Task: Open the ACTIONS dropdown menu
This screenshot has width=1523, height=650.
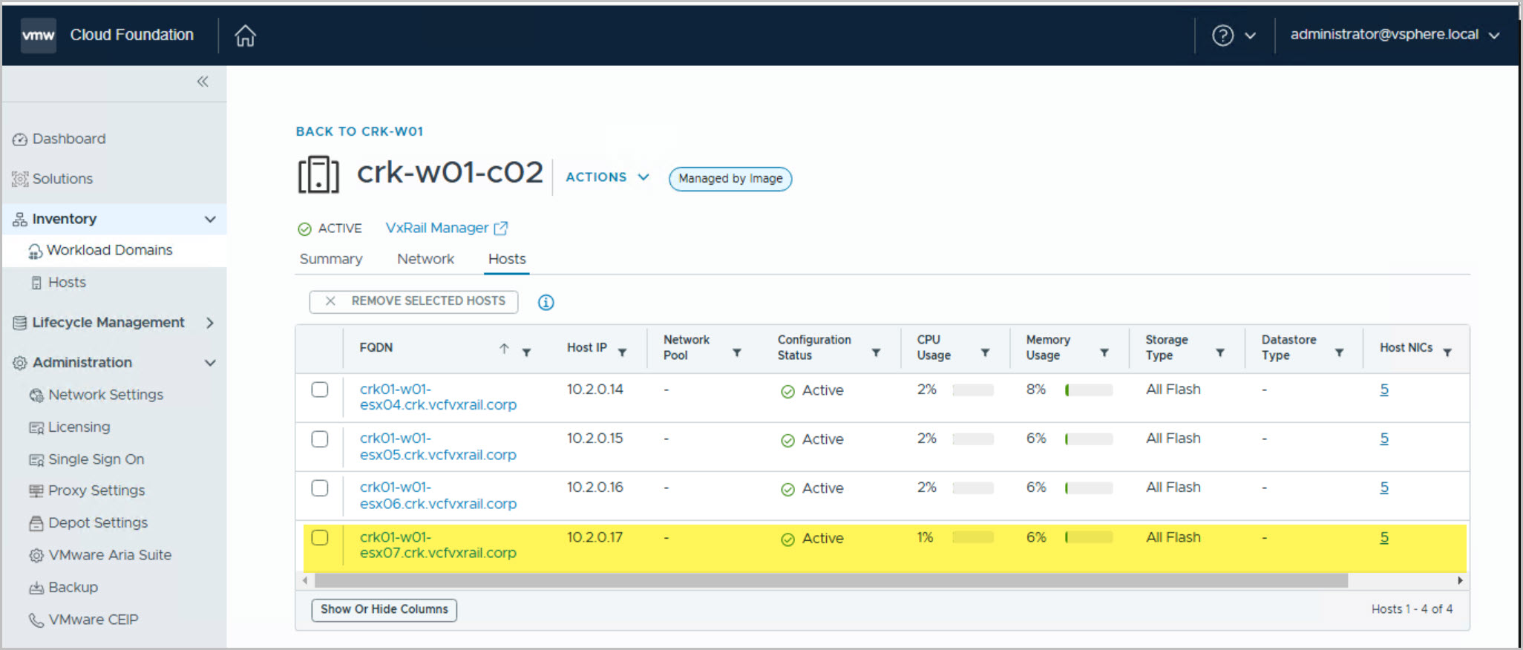Action: (607, 177)
